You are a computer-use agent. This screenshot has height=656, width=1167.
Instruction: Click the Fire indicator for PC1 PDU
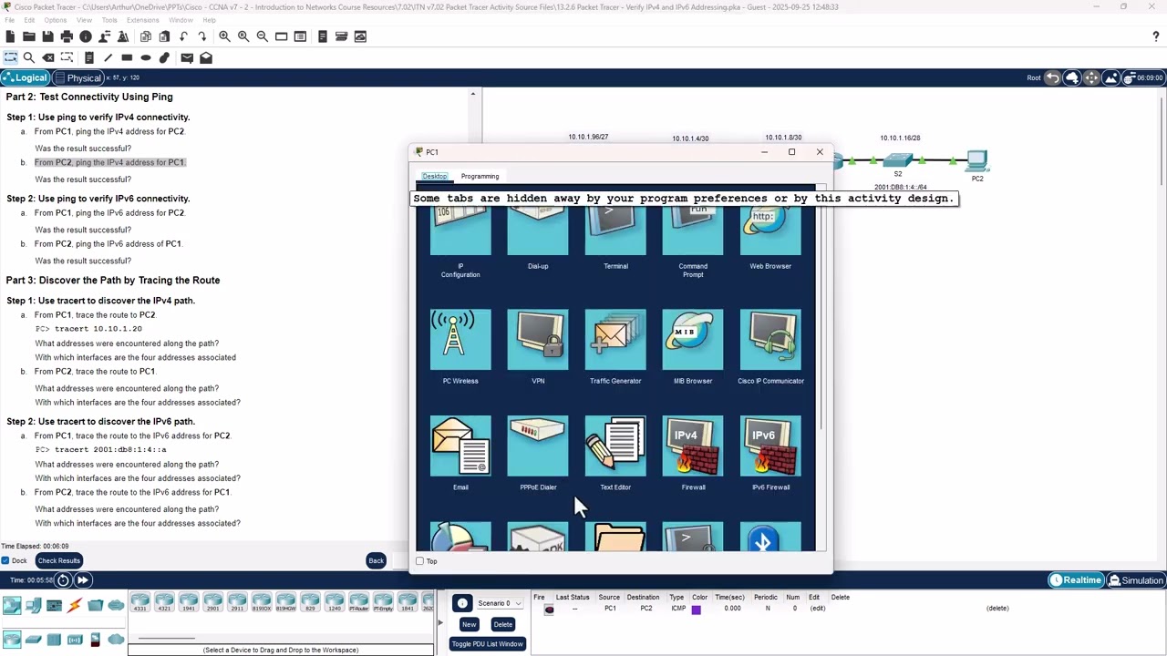[549, 610]
